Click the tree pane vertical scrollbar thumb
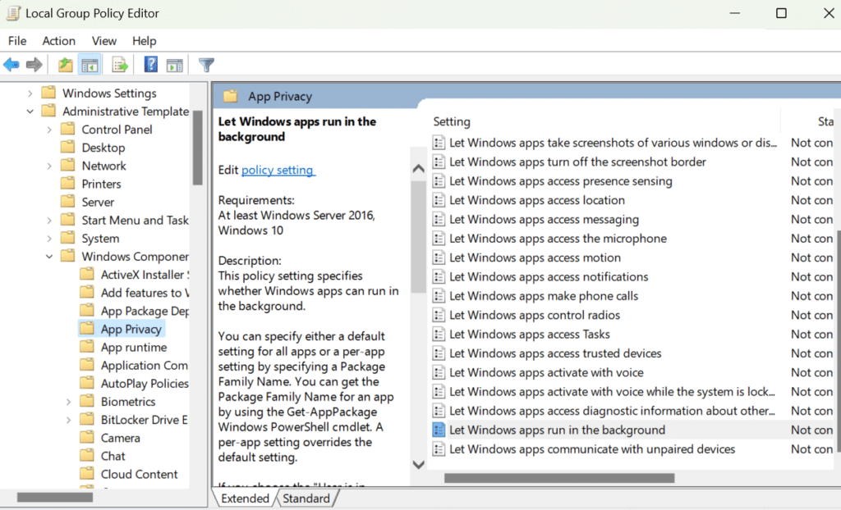The height and width of the screenshot is (510, 841). tap(198, 148)
